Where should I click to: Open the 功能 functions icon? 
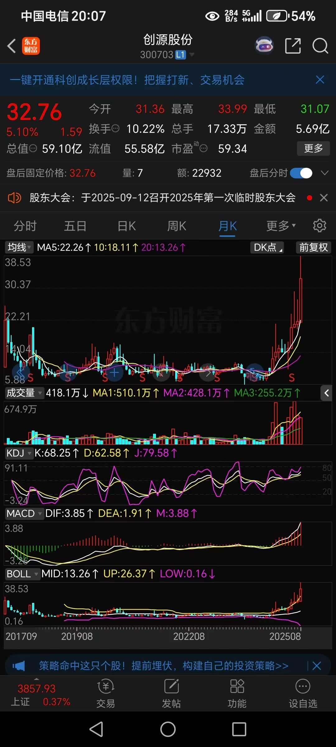[x=237, y=694]
